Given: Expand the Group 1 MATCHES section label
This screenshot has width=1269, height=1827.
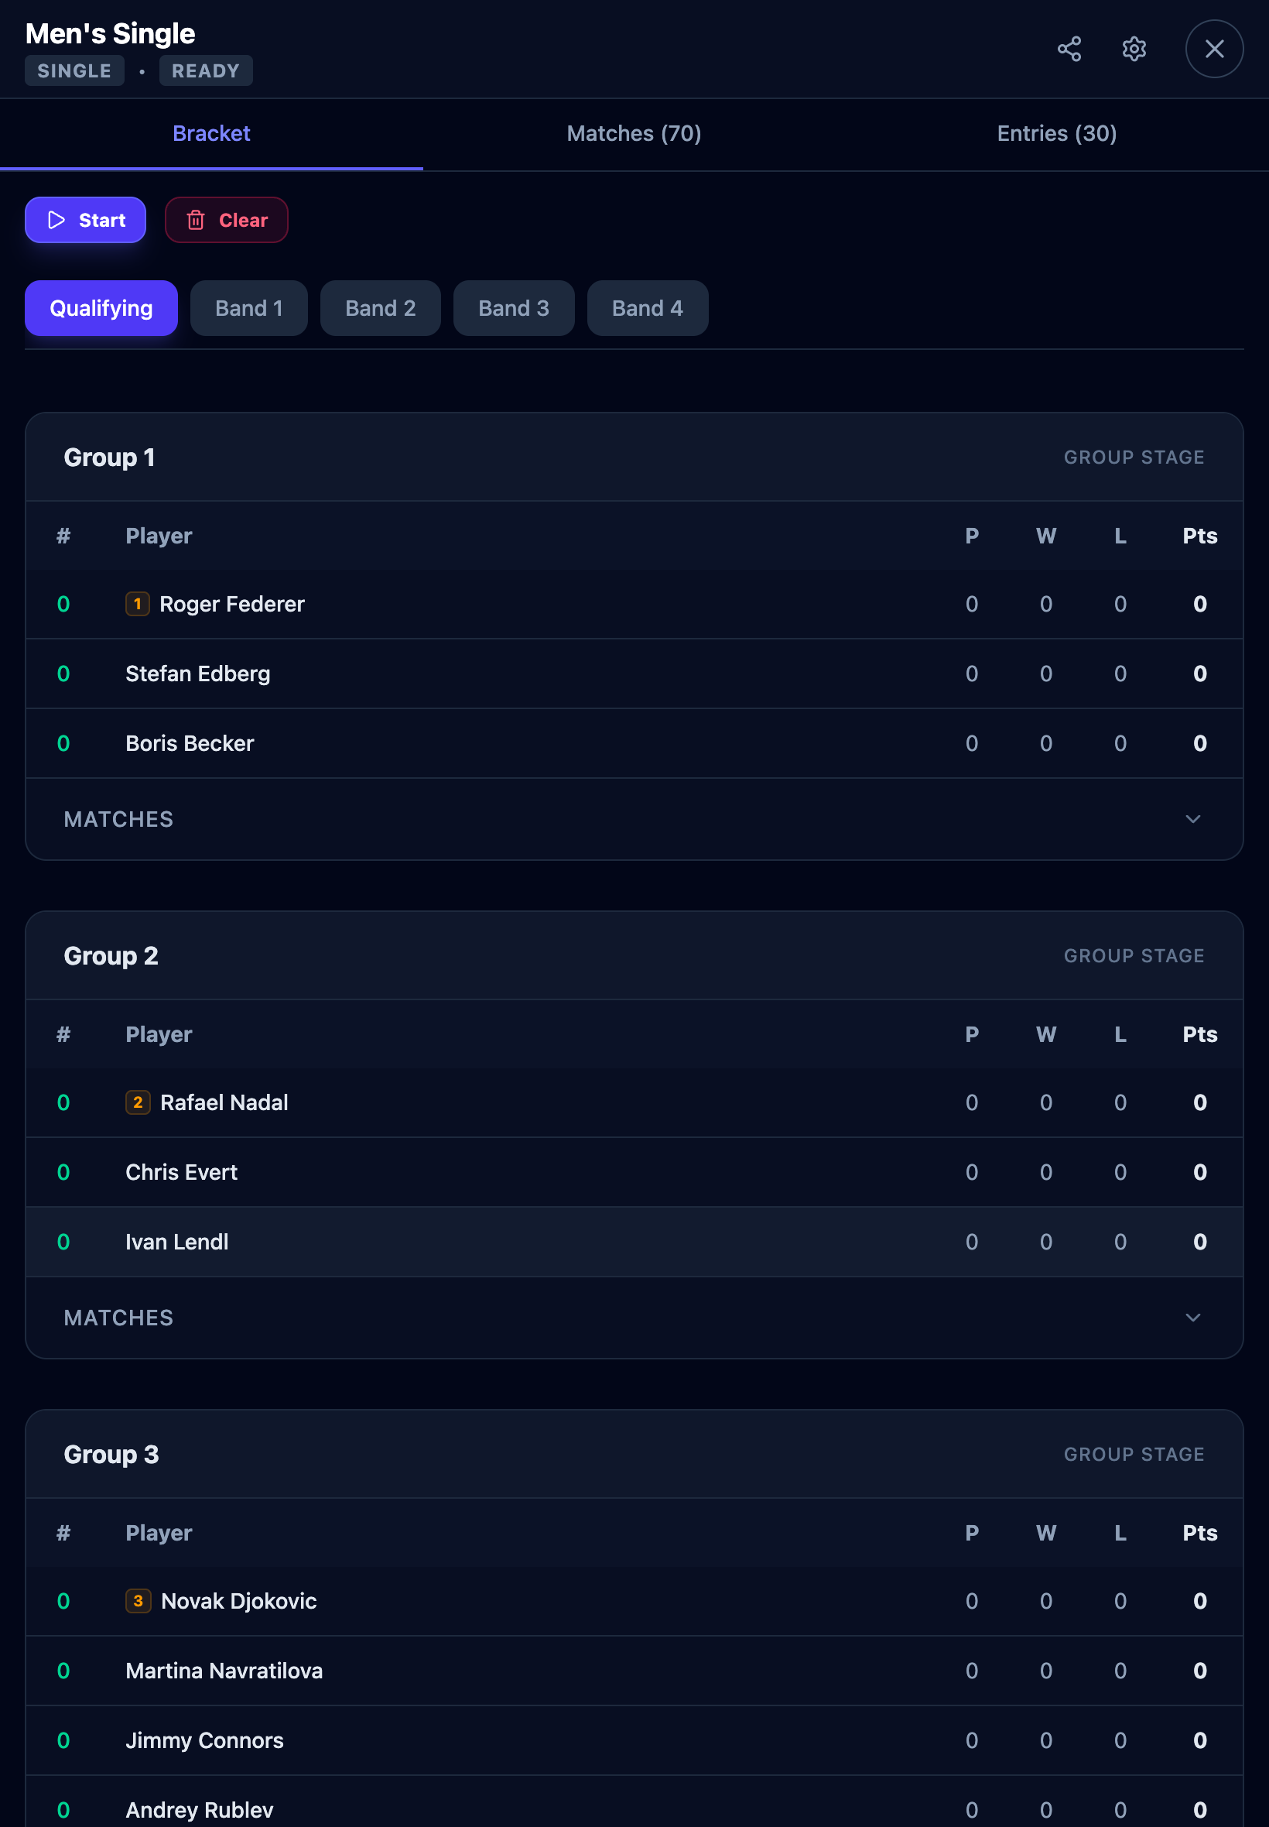Looking at the screenshot, I should point(118,819).
